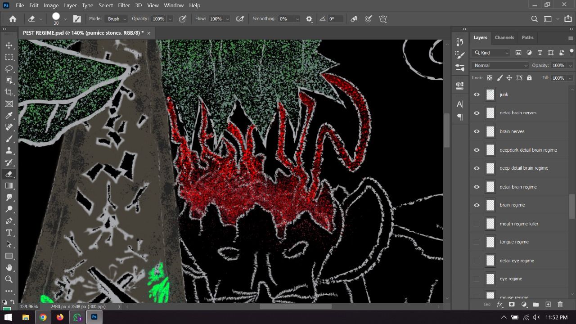Select the Brush tool in toolbox
Image resolution: width=576 pixels, height=324 pixels.
click(9, 139)
